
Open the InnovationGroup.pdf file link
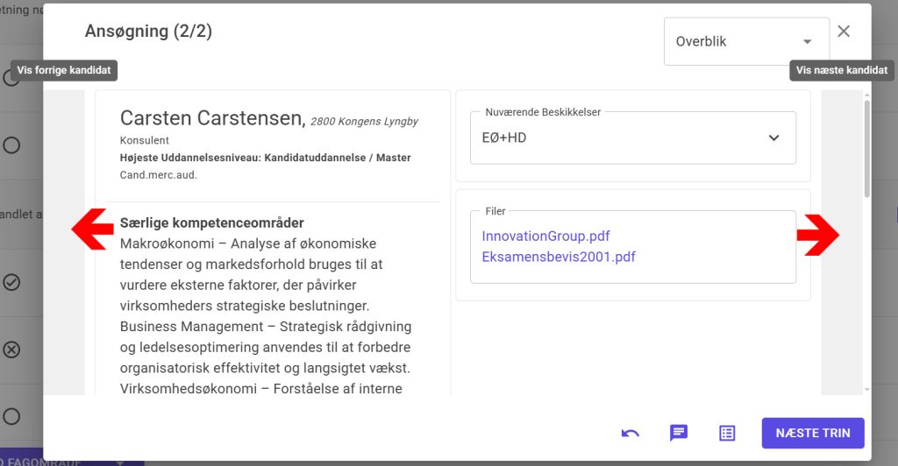545,236
